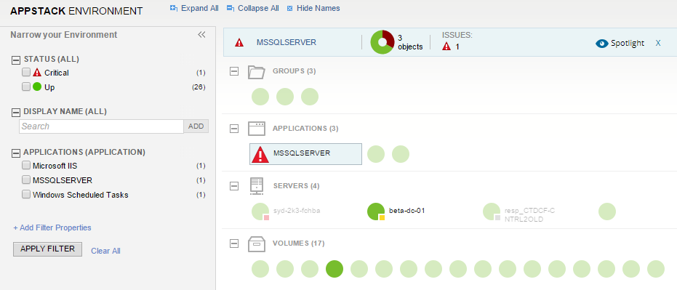Collapse the DISPLAY NAME (ALL) filter section
Image resolution: width=677 pixels, height=290 pixels.
(16, 112)
